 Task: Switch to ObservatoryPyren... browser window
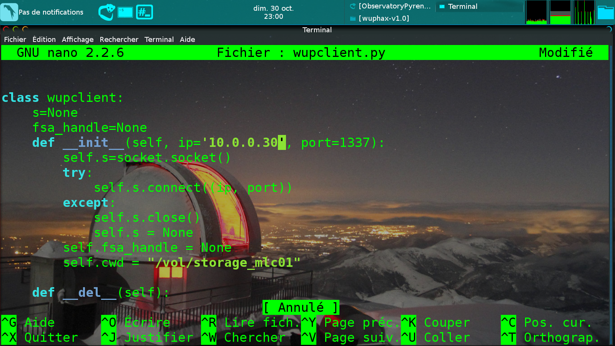click(390, 6)
